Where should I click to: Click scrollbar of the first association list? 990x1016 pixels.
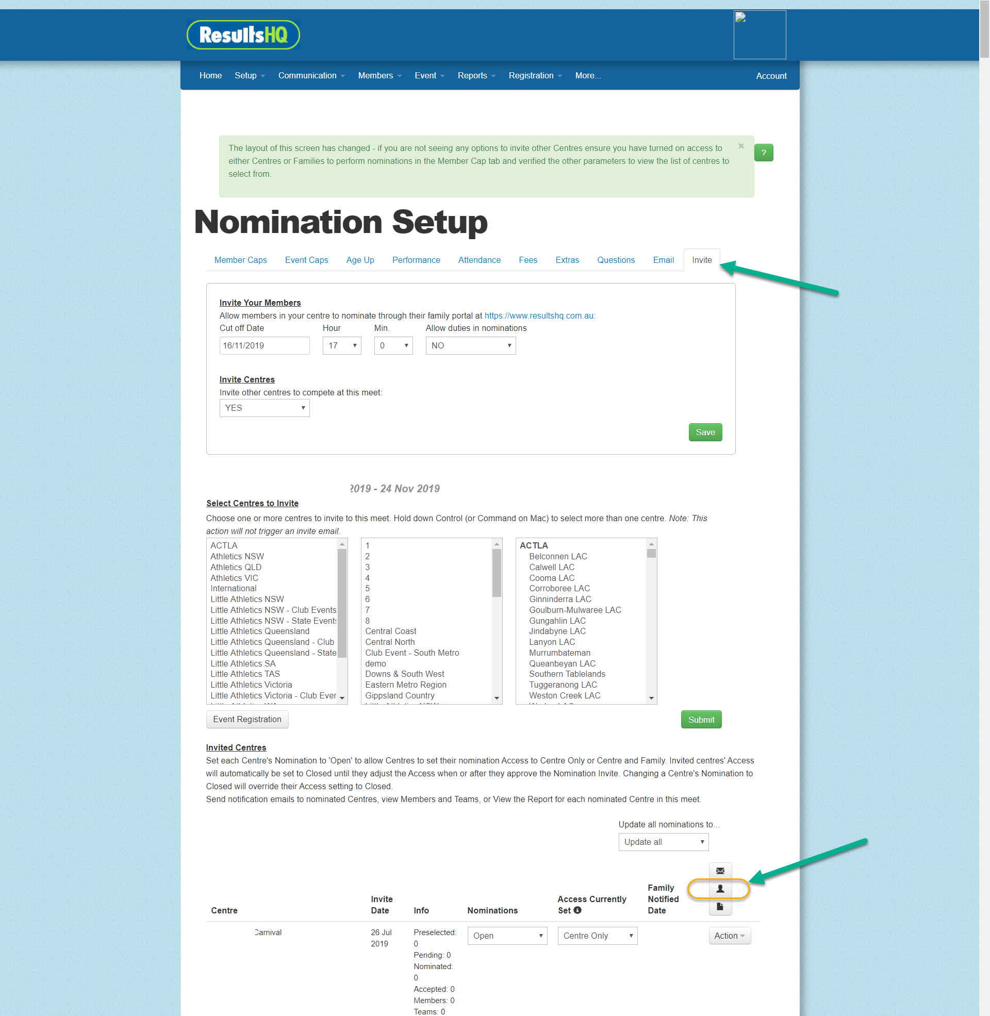pyautogui.click(x=342, y=603)
